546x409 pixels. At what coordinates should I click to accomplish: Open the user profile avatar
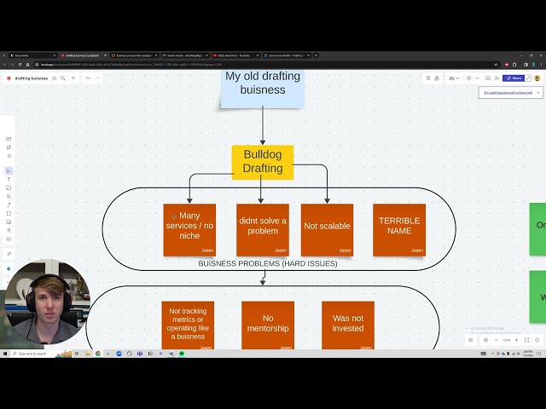[x=537, y=78]
